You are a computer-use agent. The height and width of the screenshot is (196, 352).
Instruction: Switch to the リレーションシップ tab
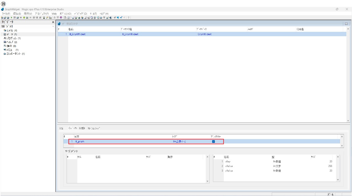click(x=94, y=128)
